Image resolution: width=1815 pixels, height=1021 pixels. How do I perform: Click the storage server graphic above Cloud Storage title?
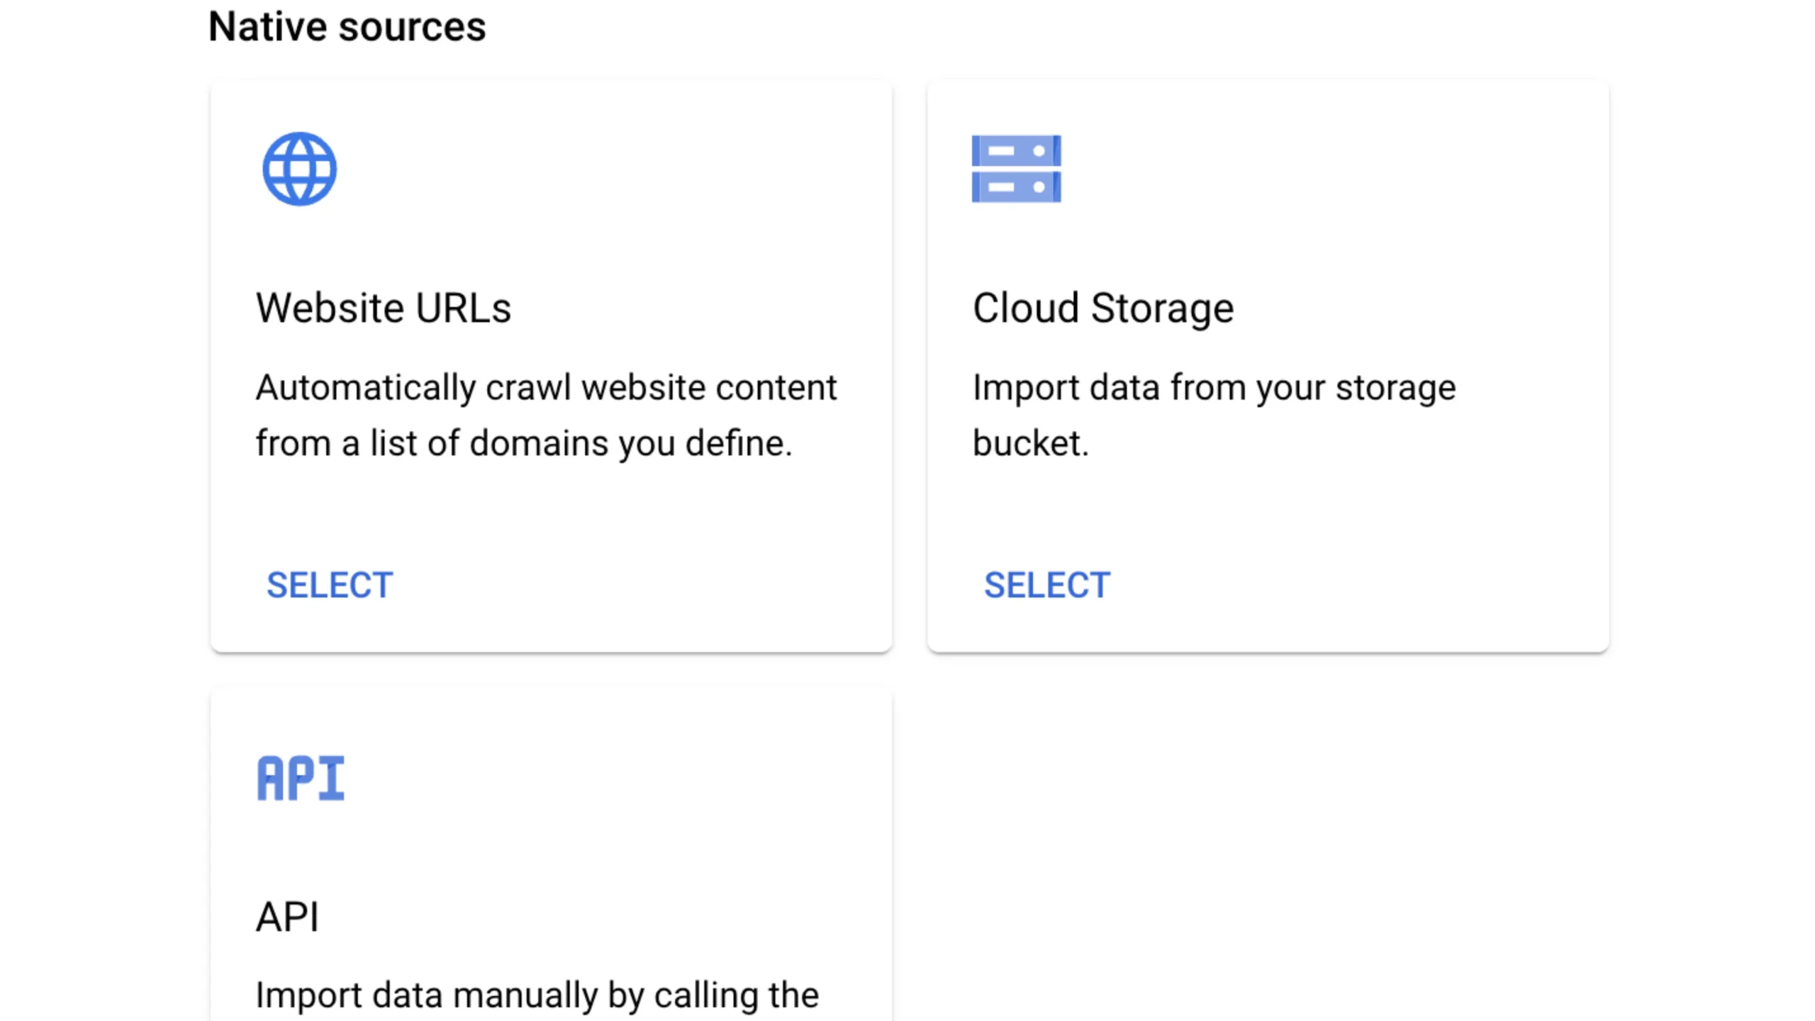1016,169
